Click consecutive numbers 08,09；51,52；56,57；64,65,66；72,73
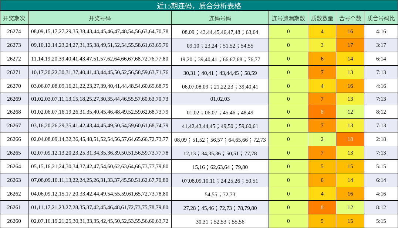Viewport: 398px width, 228px height. 220,140
